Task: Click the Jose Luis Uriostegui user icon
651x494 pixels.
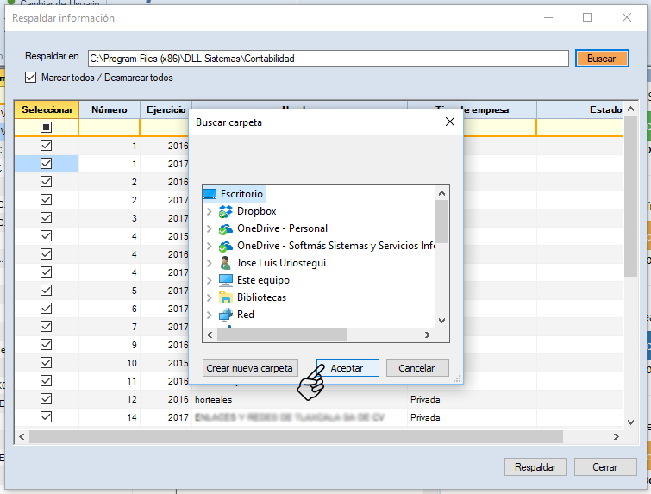Action: [226, 263]
